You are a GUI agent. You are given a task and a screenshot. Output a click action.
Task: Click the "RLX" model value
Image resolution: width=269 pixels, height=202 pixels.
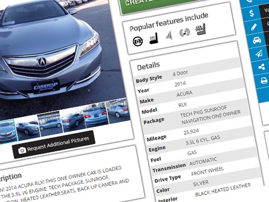(182, 105)
